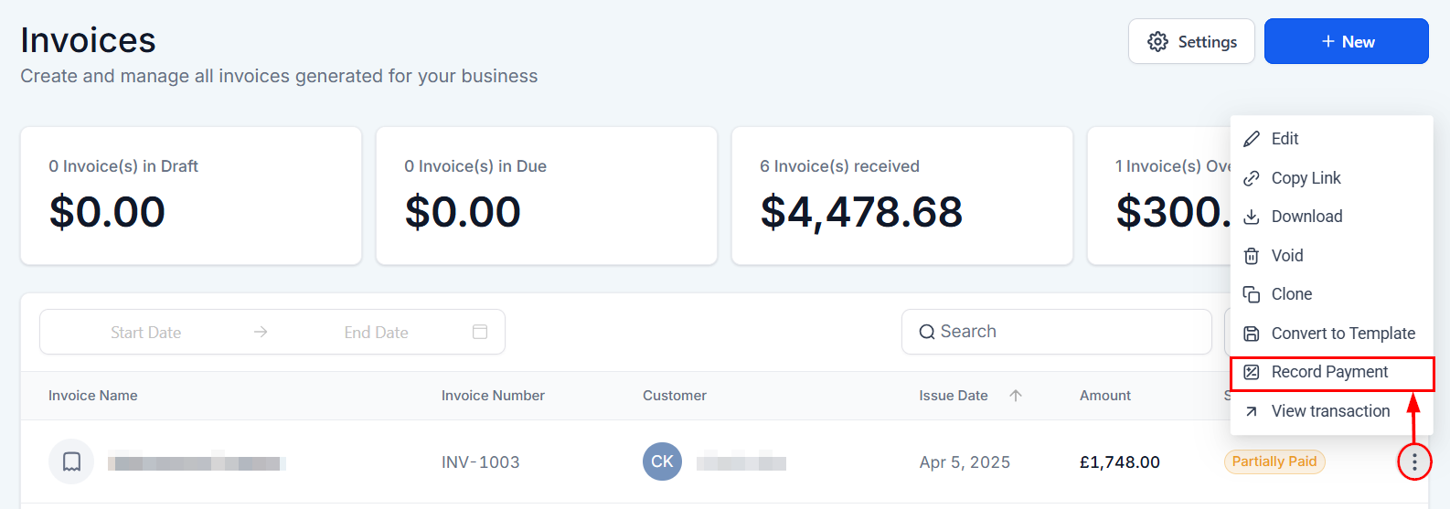Select Convert to Template option
Viewport: 1450px width, 509px height.
tap(1342, 334)
